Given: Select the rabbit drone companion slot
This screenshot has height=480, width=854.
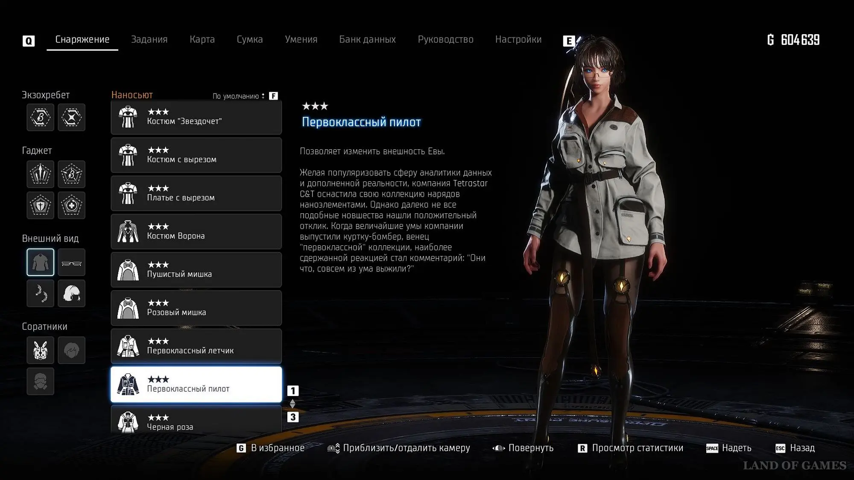Looking at the screenshot, I should point(41,350).
